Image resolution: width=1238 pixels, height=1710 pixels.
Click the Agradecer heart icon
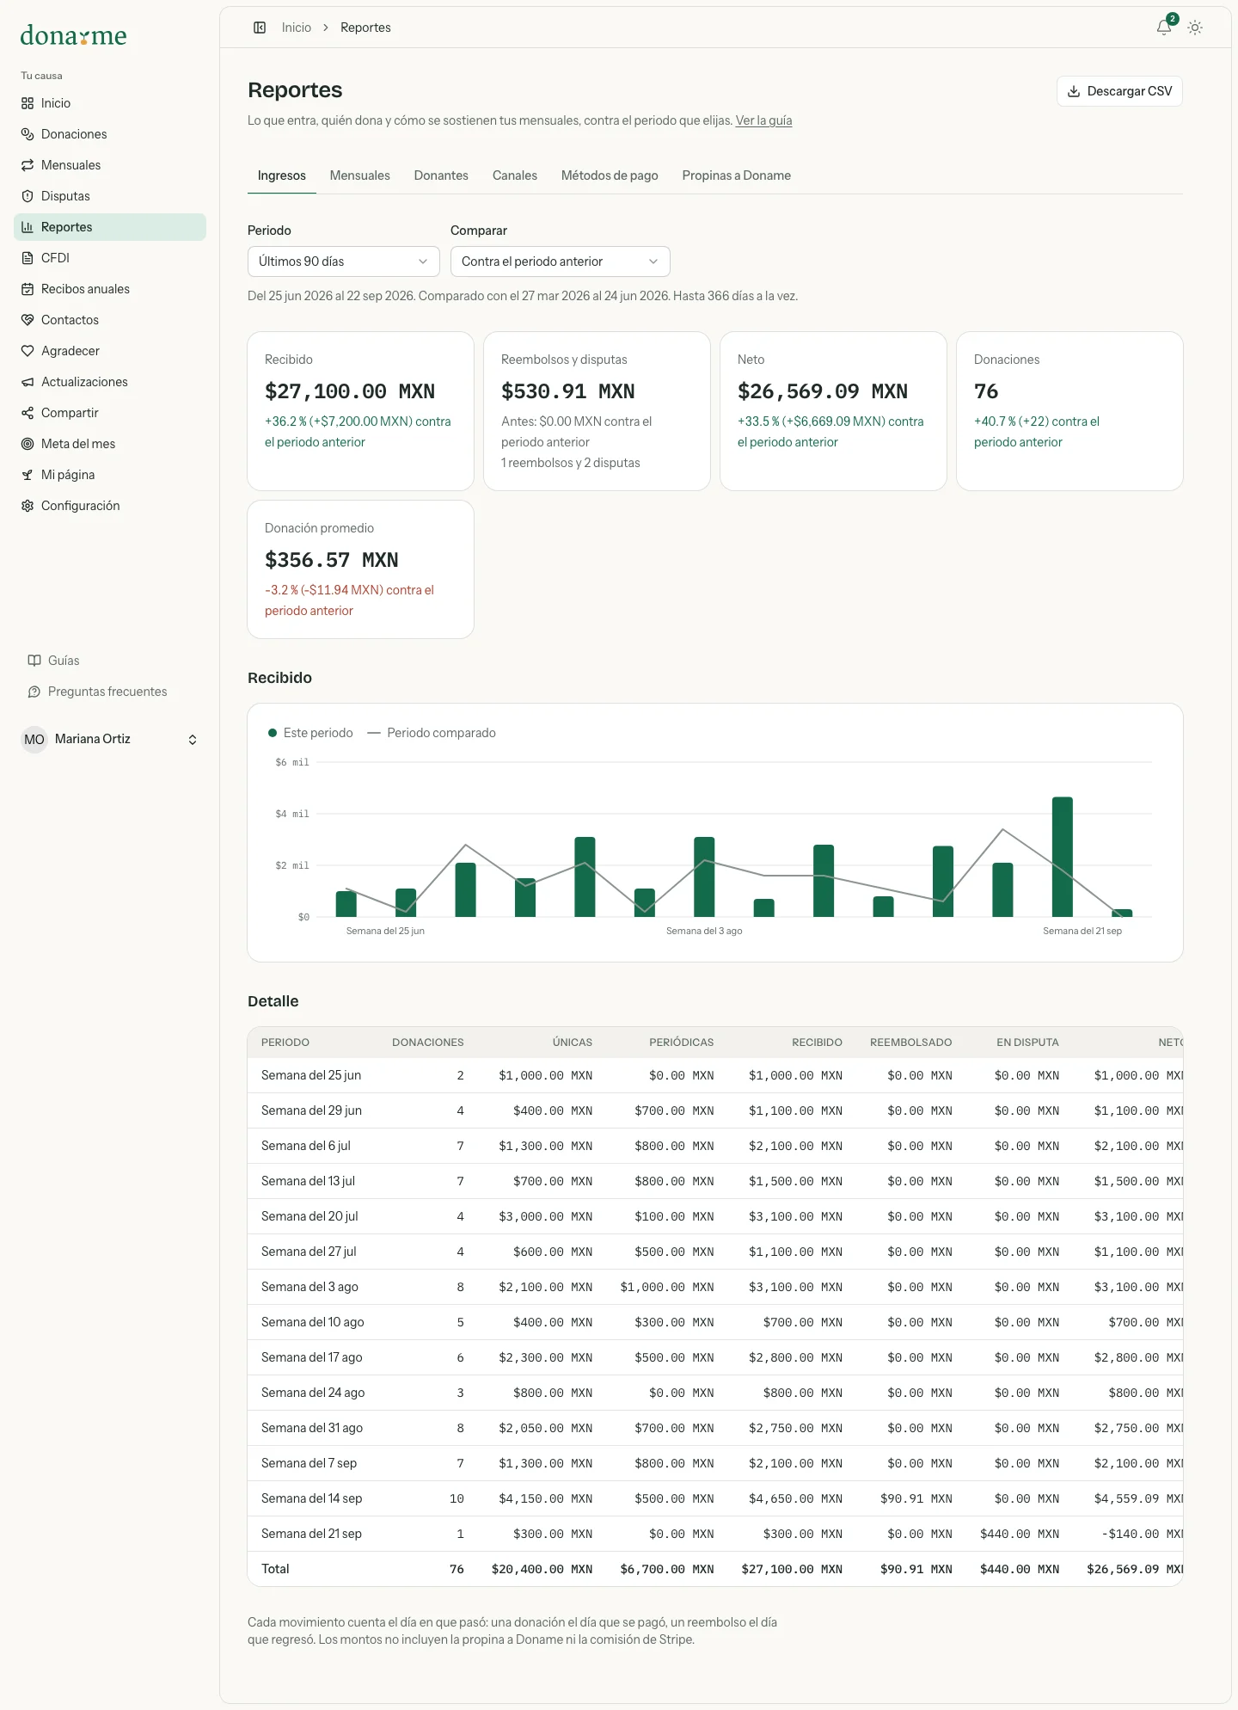(28, 351)
